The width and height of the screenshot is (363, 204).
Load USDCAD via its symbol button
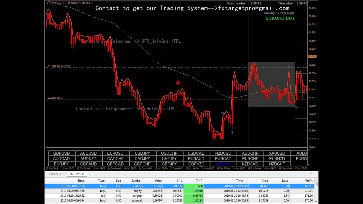[x=196, y=153]
